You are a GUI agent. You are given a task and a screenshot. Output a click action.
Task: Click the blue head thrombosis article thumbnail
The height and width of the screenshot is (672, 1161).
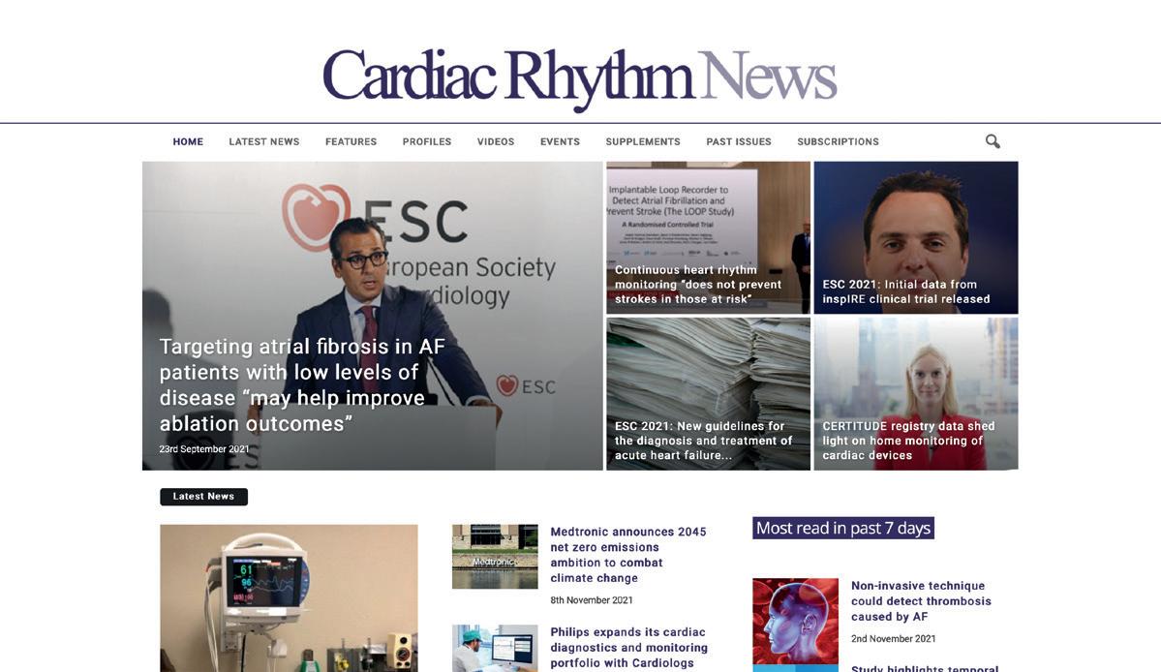click(795, 621)
